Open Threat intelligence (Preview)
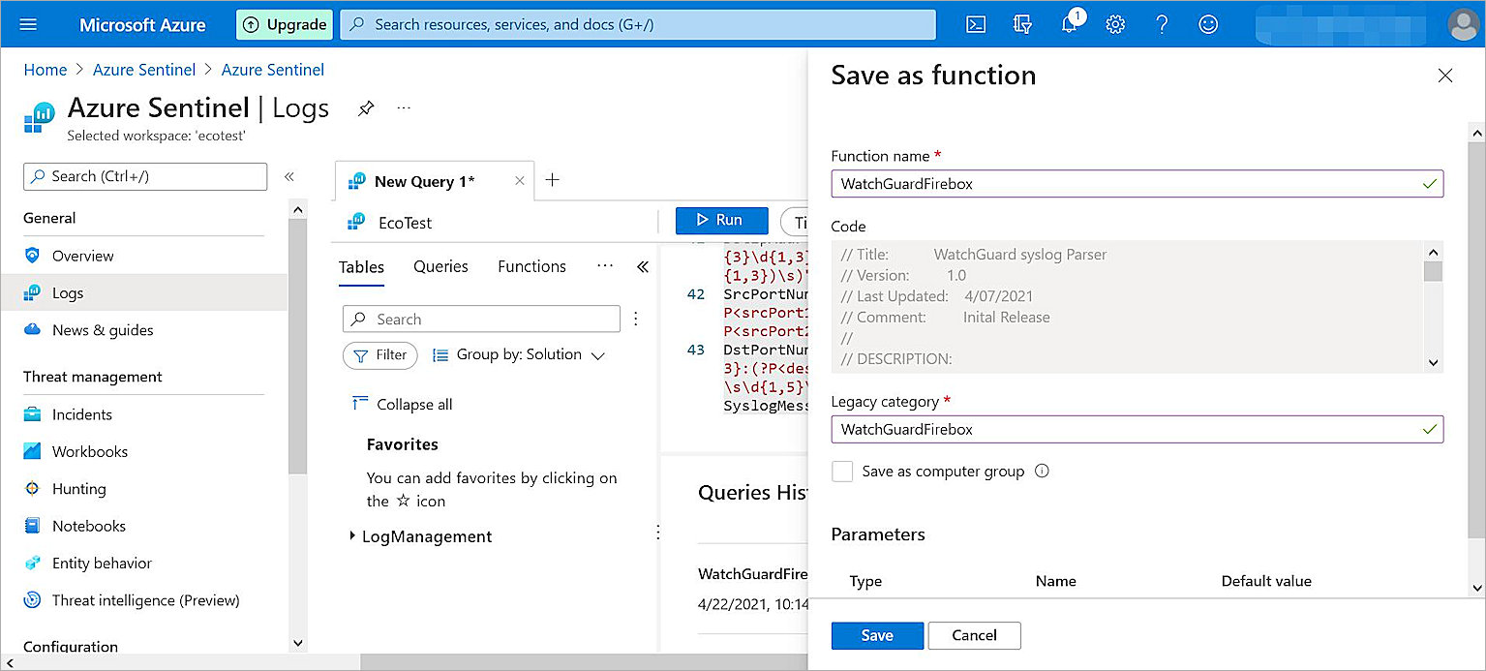This screenshot has width=1486, height=671. click(146, 600)
